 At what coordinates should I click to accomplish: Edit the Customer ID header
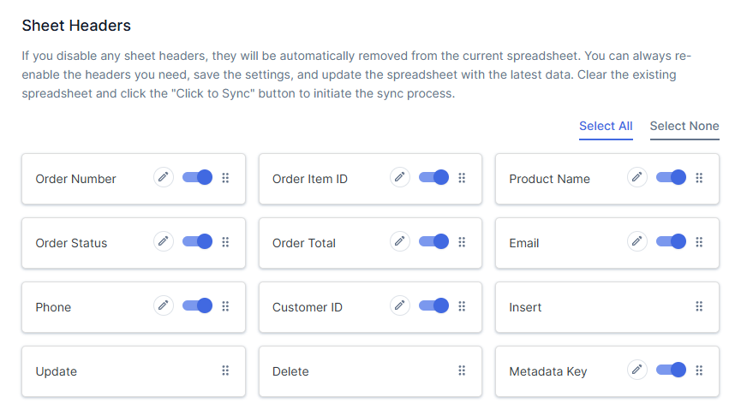(400, 305)
